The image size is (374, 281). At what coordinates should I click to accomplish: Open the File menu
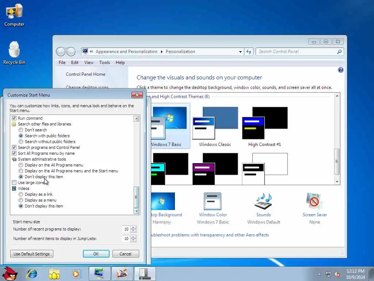point(62,62)
